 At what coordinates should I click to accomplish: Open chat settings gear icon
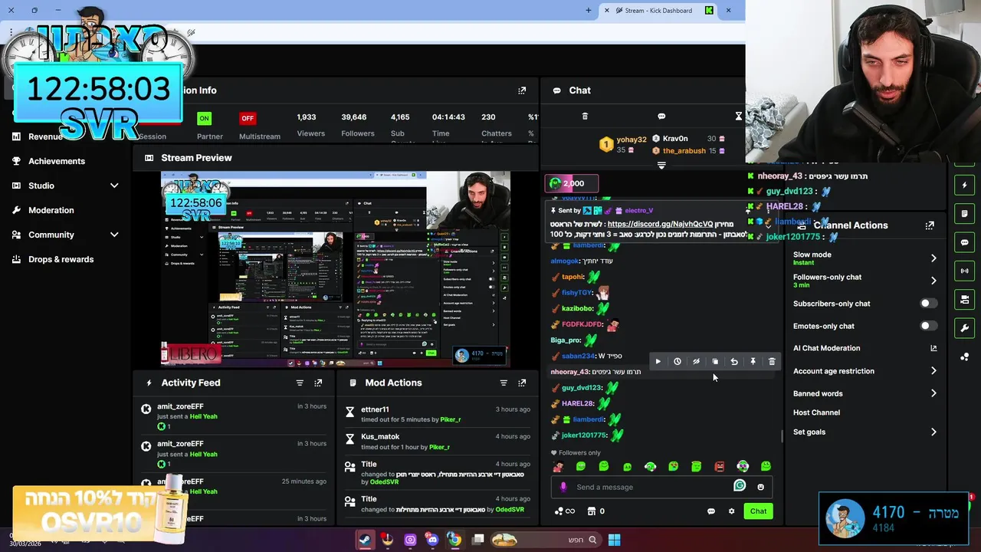click(731, 511)
